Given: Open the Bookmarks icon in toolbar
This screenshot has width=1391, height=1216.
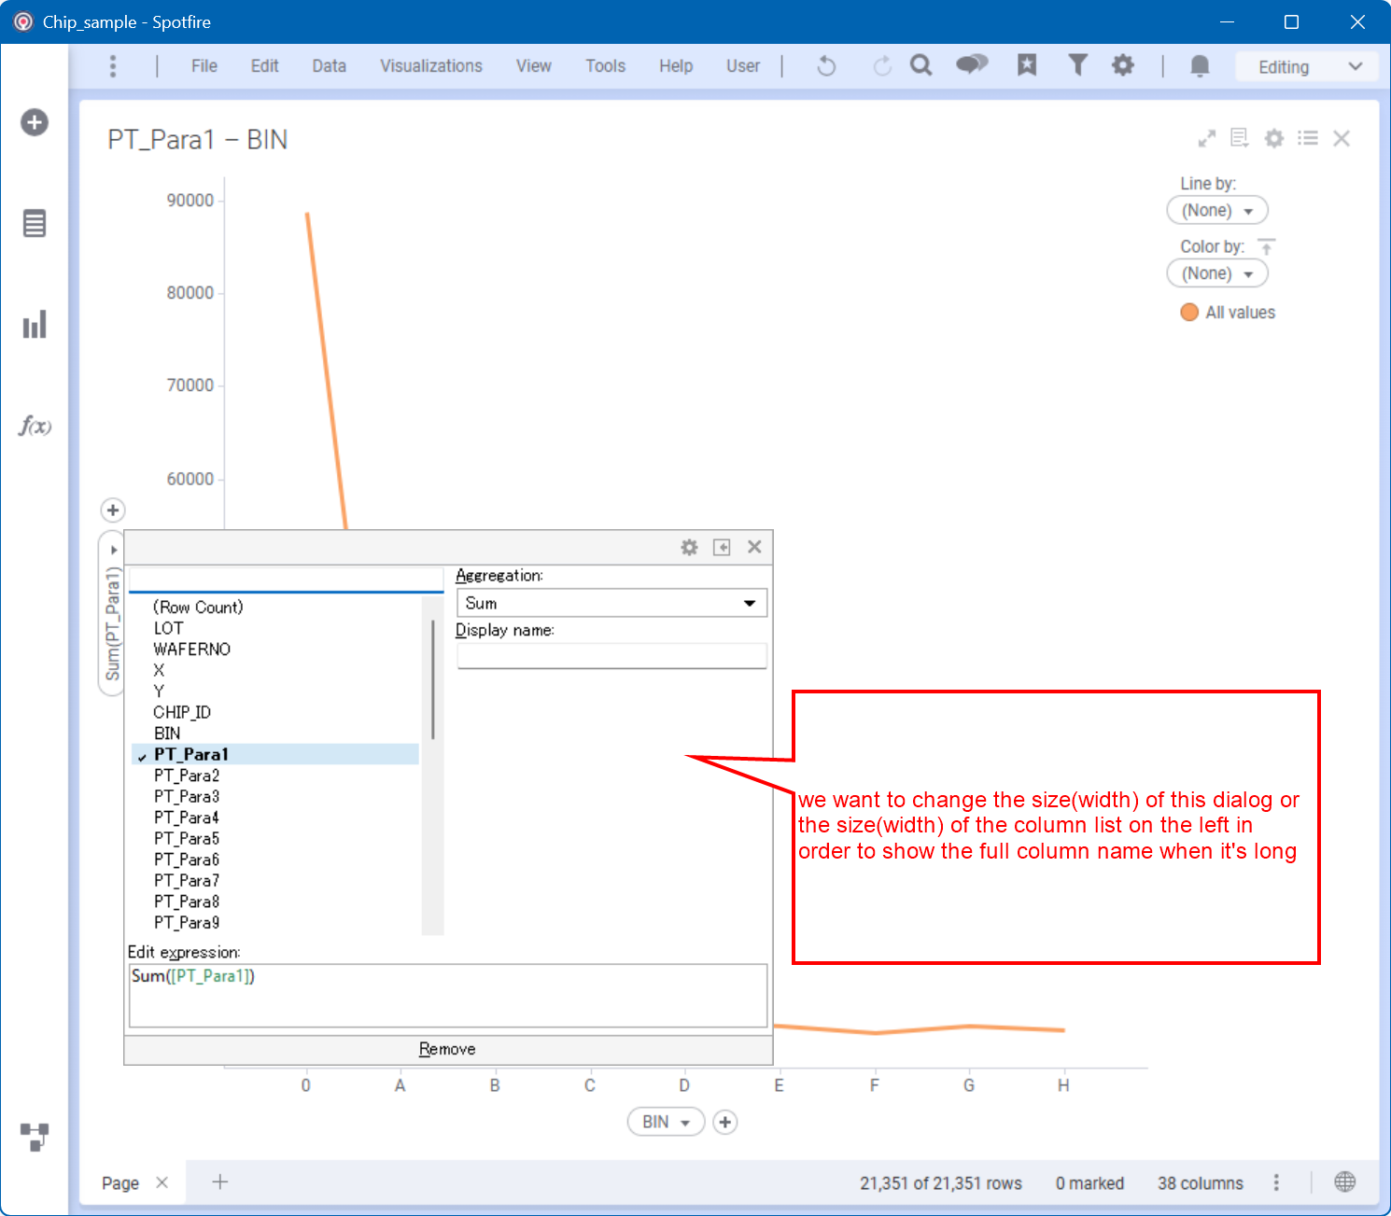Looking at the screenshot, I should click(x=1027, y=65).
